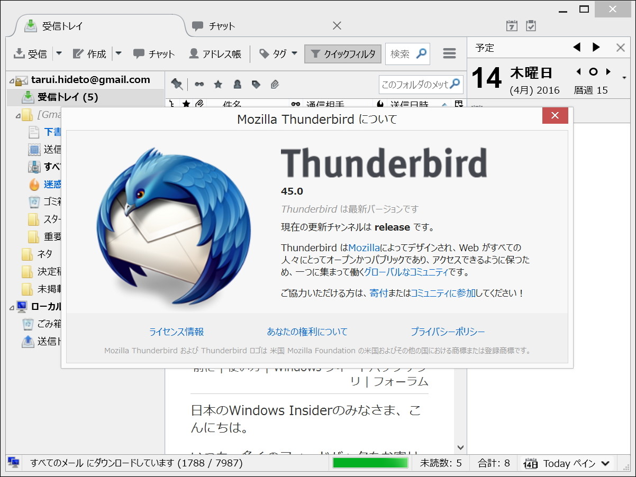Open the 作成 dropdown arrow

[x=119, y=53]
